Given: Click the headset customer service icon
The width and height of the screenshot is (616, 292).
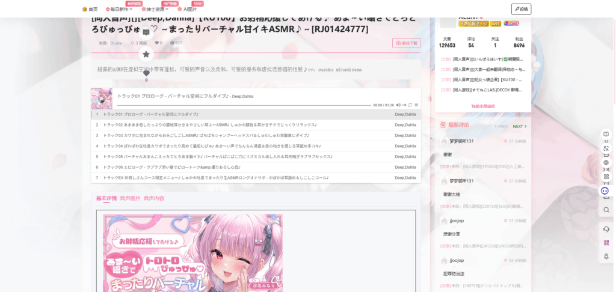Looking at the screenshot, I should pyautogui.click(x=606, y=229).
